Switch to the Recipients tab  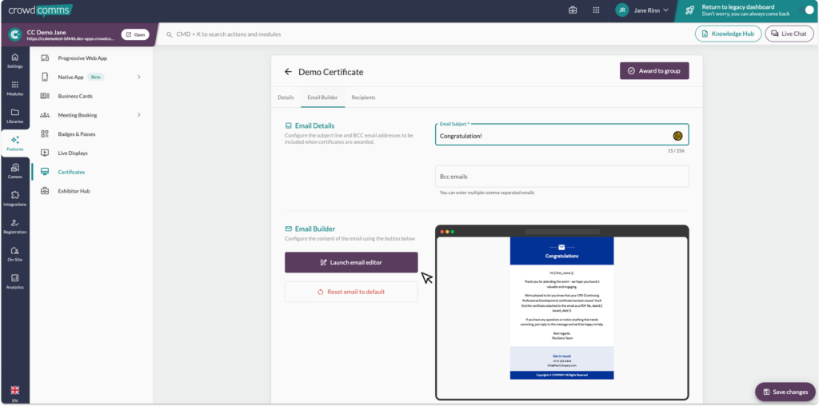pyautogui.click(x=363, y=98)
